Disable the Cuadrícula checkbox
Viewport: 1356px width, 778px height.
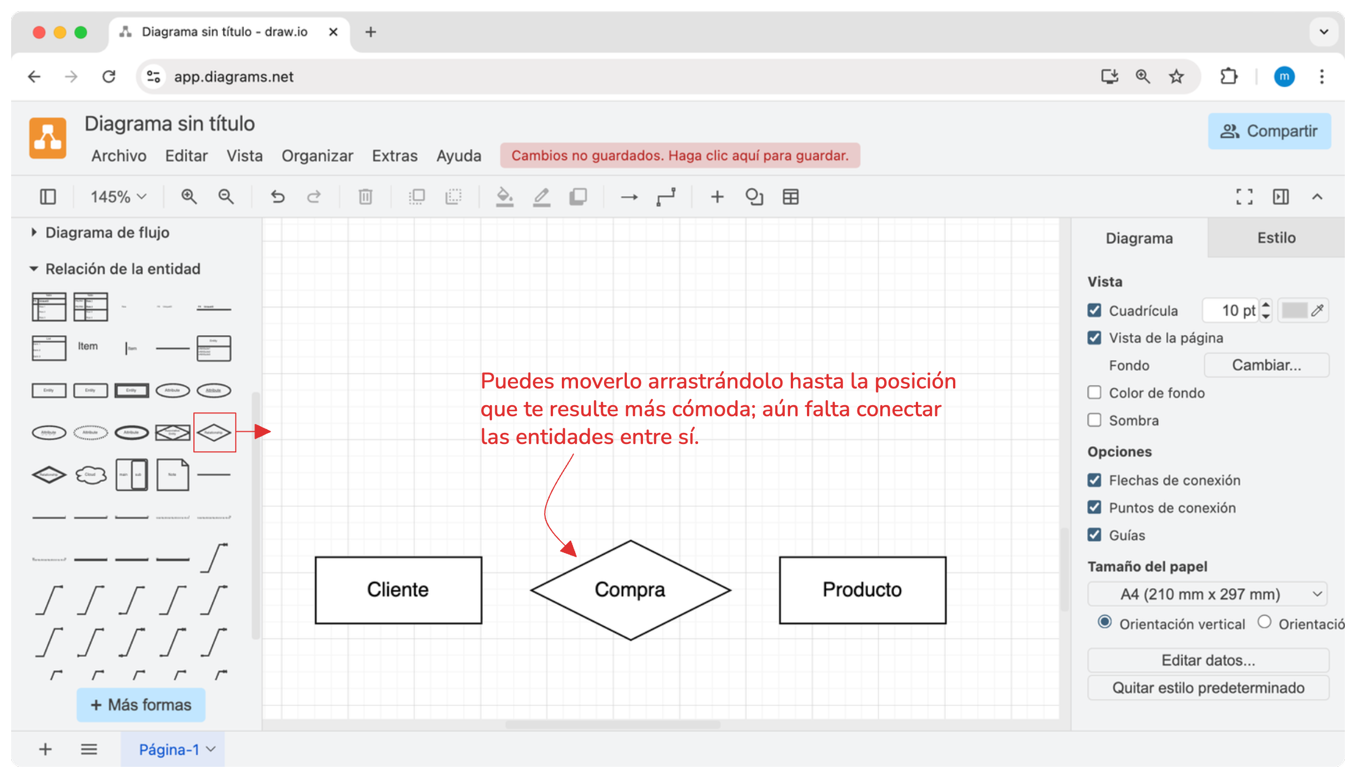(1094, 310)
